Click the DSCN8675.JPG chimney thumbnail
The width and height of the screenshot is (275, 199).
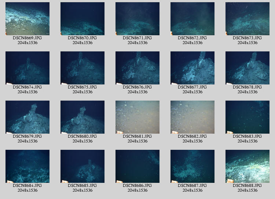pos(82,68)
